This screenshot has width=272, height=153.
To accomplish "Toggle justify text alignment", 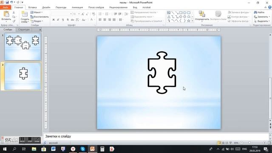I will point(114,20).
